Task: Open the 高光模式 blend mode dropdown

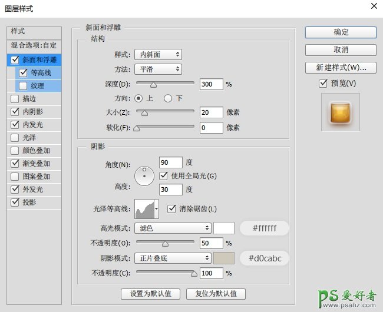Action: [x=172, y=228]
